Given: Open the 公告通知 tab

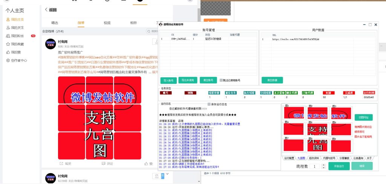Looking at the screenshot, I should click(358, 158).
